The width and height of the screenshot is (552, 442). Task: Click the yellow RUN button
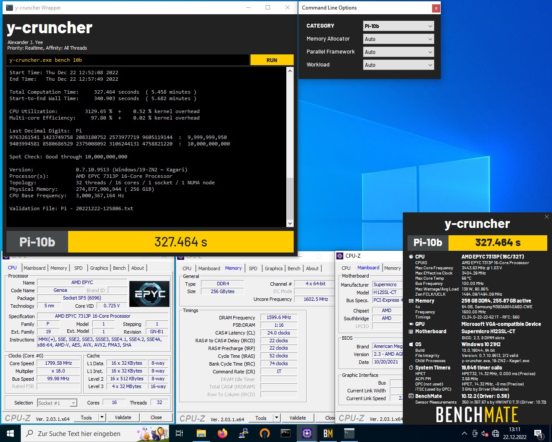[x=272, y=60]
